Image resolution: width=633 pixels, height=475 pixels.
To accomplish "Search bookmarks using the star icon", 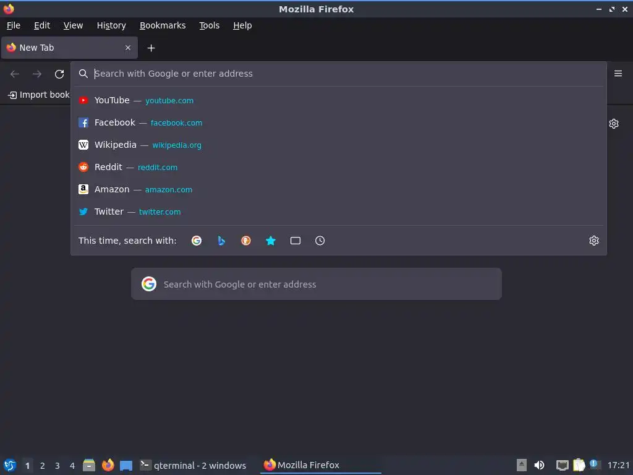I will [x=271, y=241].
